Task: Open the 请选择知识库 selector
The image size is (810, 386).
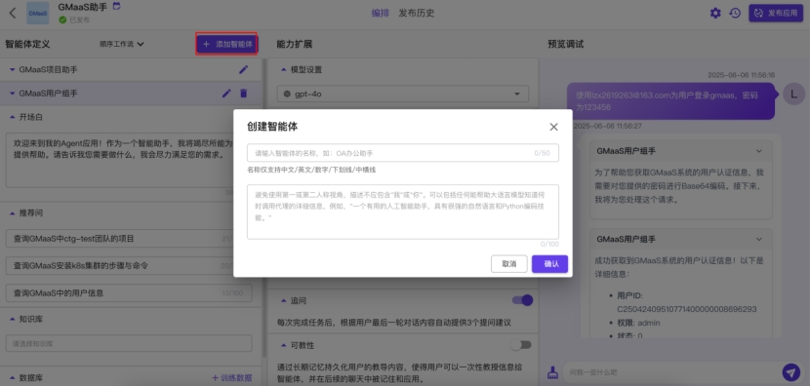Action: tap(129, 343)
